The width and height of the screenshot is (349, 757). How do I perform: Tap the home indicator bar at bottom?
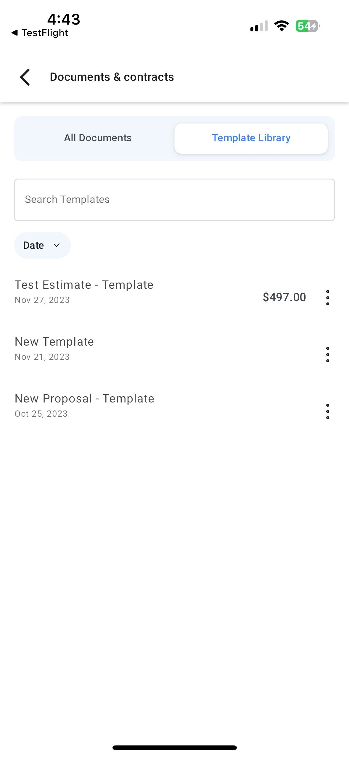tap(174, 748)
